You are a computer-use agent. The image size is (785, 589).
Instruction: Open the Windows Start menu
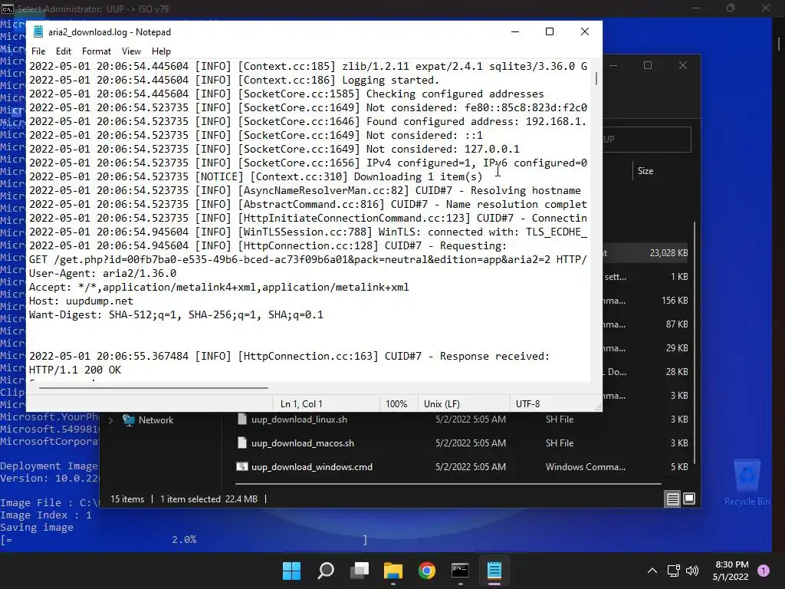292,571
